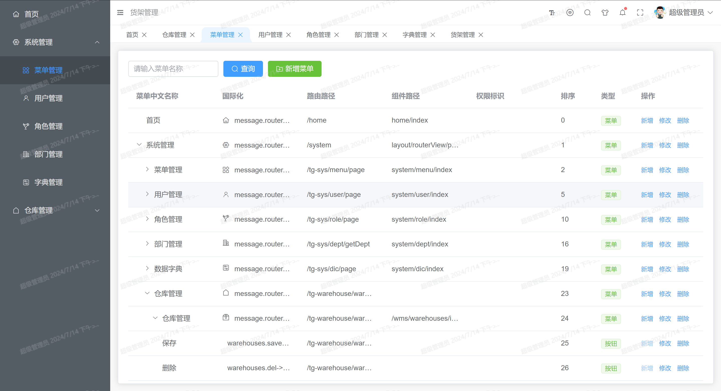Collapse the 仓库管理 row with sort 24
This screenshot has height=391, width=721.
pos(155,318)
